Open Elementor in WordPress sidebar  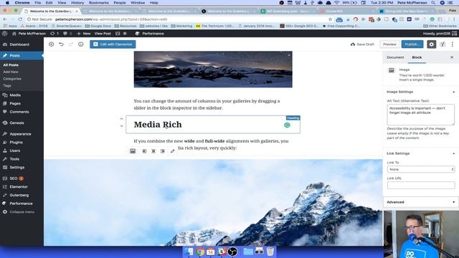pyautogui.click(x=19, y=186)
